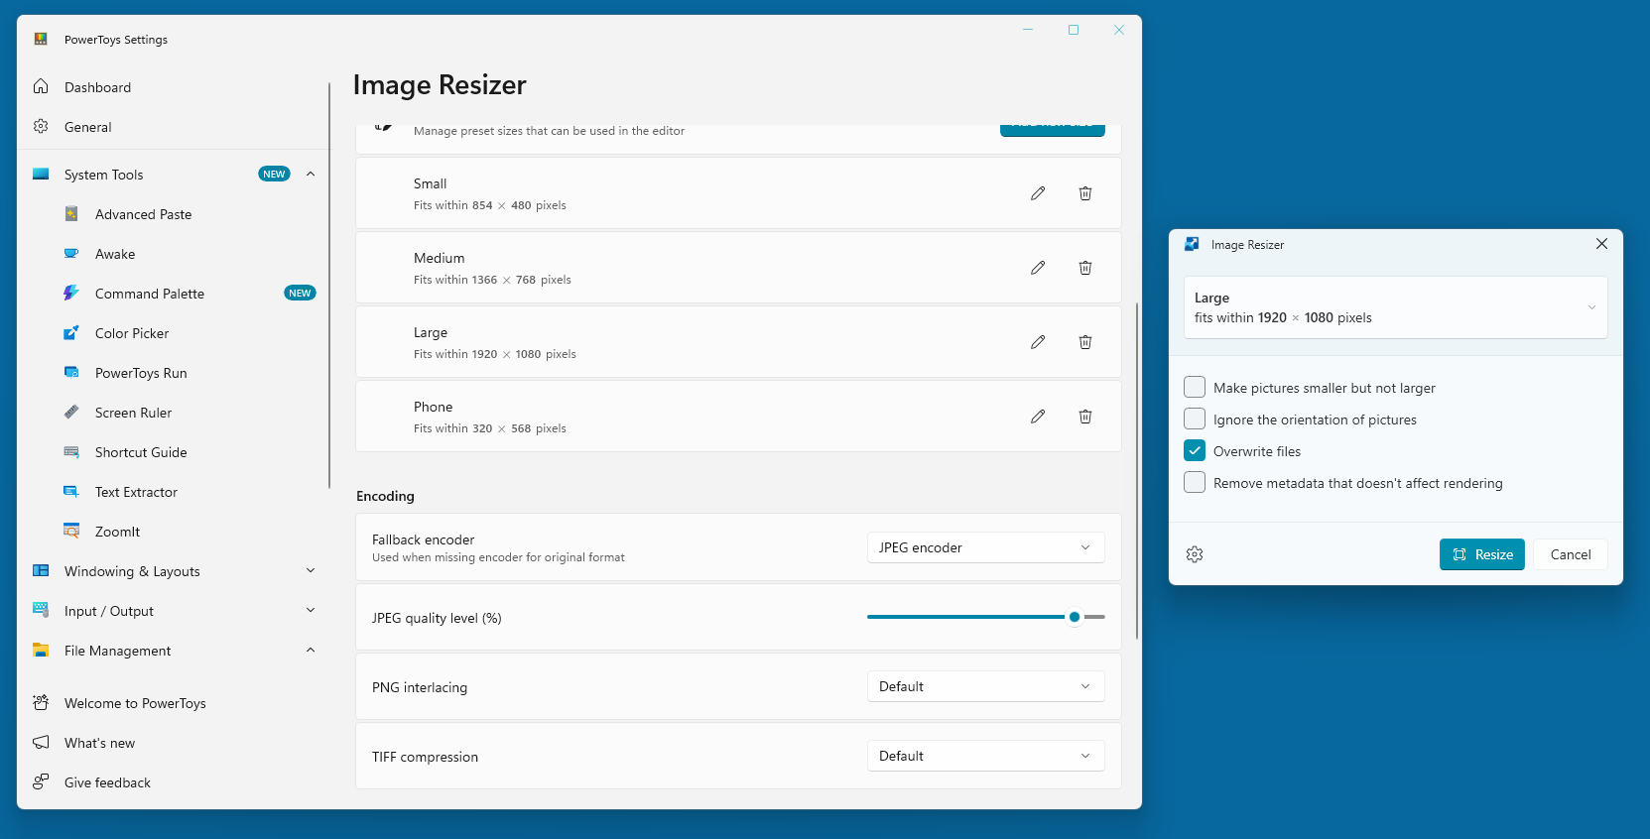
Task: Open the Large size preset dropdown
Action: click(x=1395, y=307)
